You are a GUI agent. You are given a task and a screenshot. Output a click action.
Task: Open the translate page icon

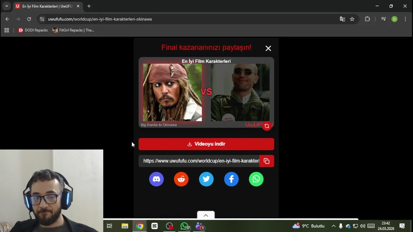pos(342,19)
